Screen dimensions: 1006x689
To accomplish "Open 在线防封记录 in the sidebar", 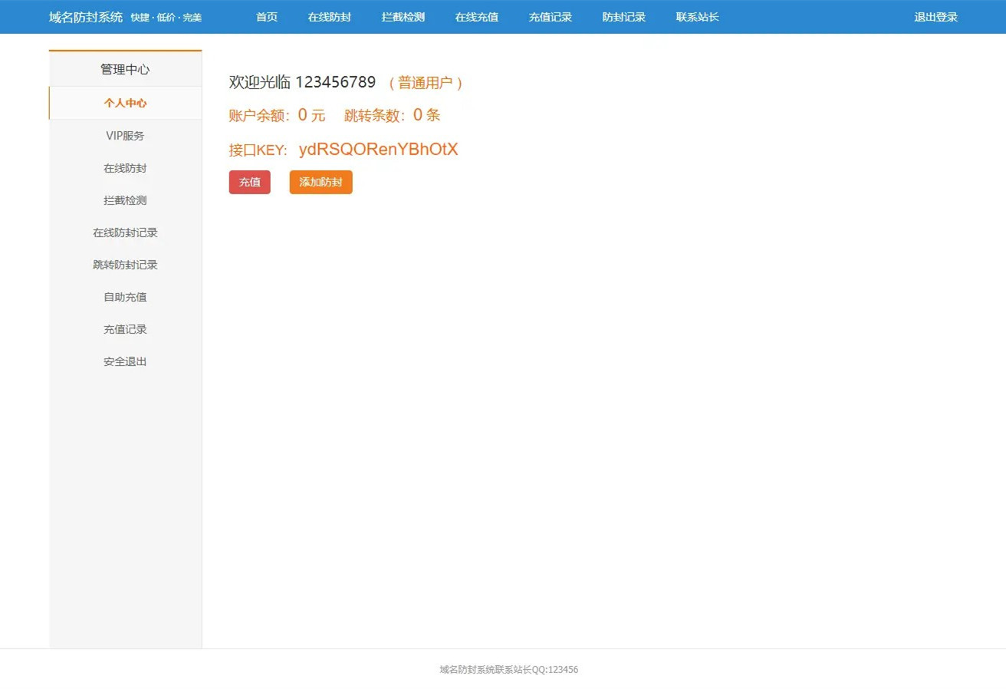I will [125, 232].
